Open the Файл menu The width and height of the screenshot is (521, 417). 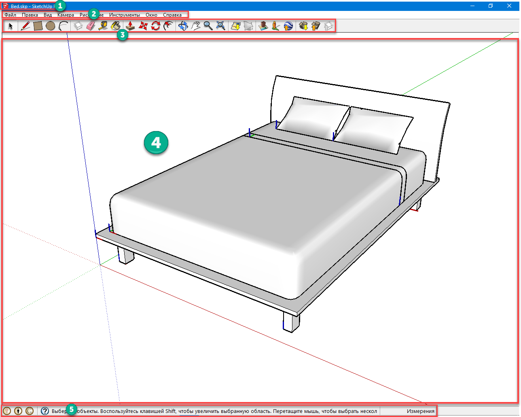[11, 15]
